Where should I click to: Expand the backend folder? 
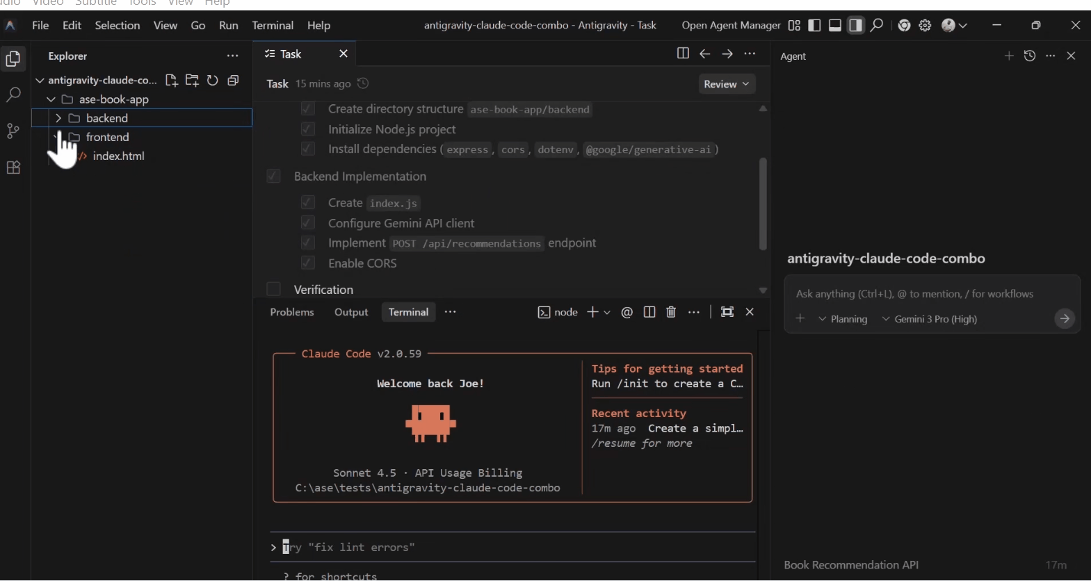point(58,118)
